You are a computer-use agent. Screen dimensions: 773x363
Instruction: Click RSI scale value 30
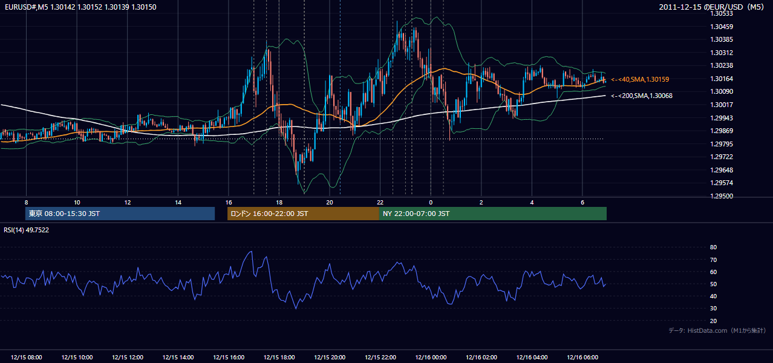click(x=714, y=309)
